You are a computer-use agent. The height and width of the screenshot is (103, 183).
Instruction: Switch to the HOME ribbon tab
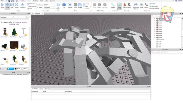point(23,1)
